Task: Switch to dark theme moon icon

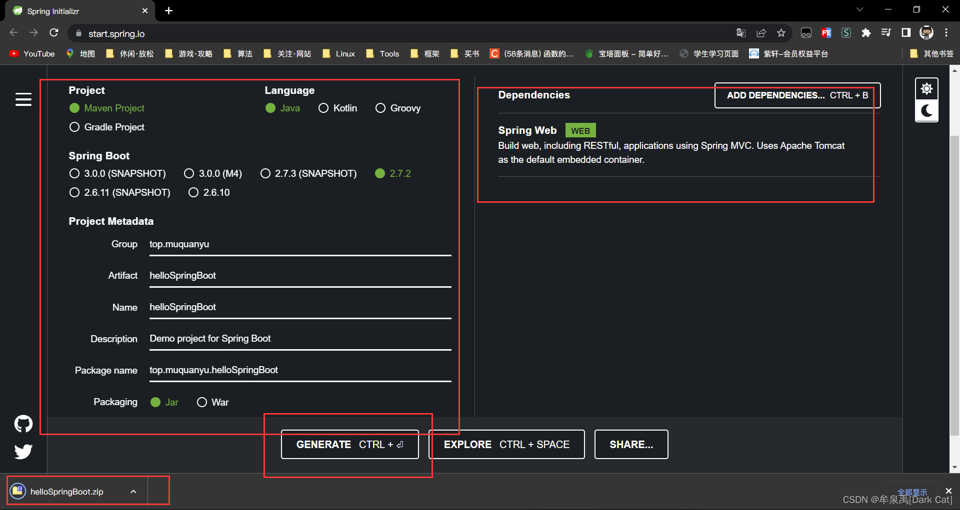Action: [x=926, y=110]
